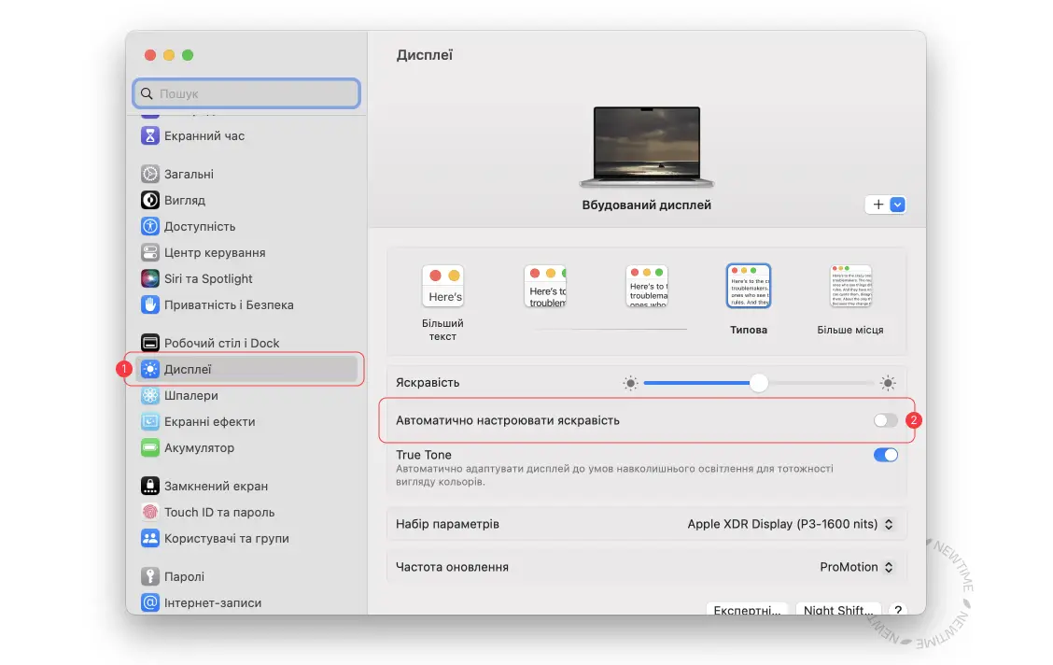Image resolution: width=1053 pixels, height=665 pixels.
Task: Open the add display plus dropdown
Action: coord(886,205)
